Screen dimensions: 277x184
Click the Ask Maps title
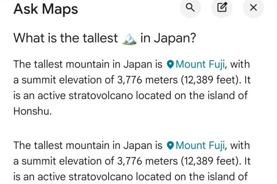click(46, 9)
